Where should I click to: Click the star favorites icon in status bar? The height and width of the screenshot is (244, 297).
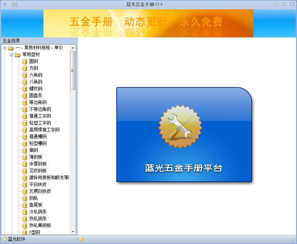coord(81,239)
